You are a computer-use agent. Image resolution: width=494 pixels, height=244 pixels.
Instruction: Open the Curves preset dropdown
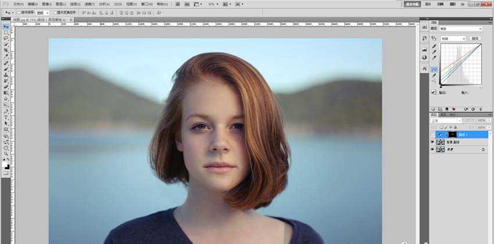click(462, 28)
